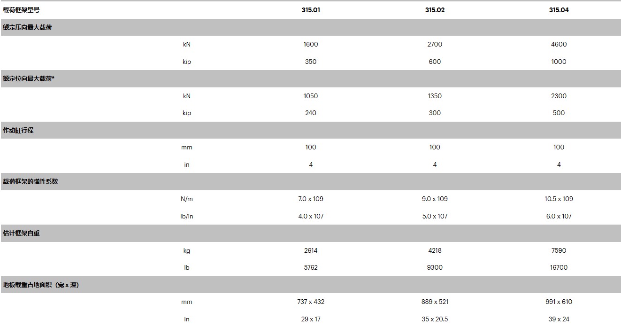Click the 737 x 432 footprint value
The image size is (621, 327).
310,302
